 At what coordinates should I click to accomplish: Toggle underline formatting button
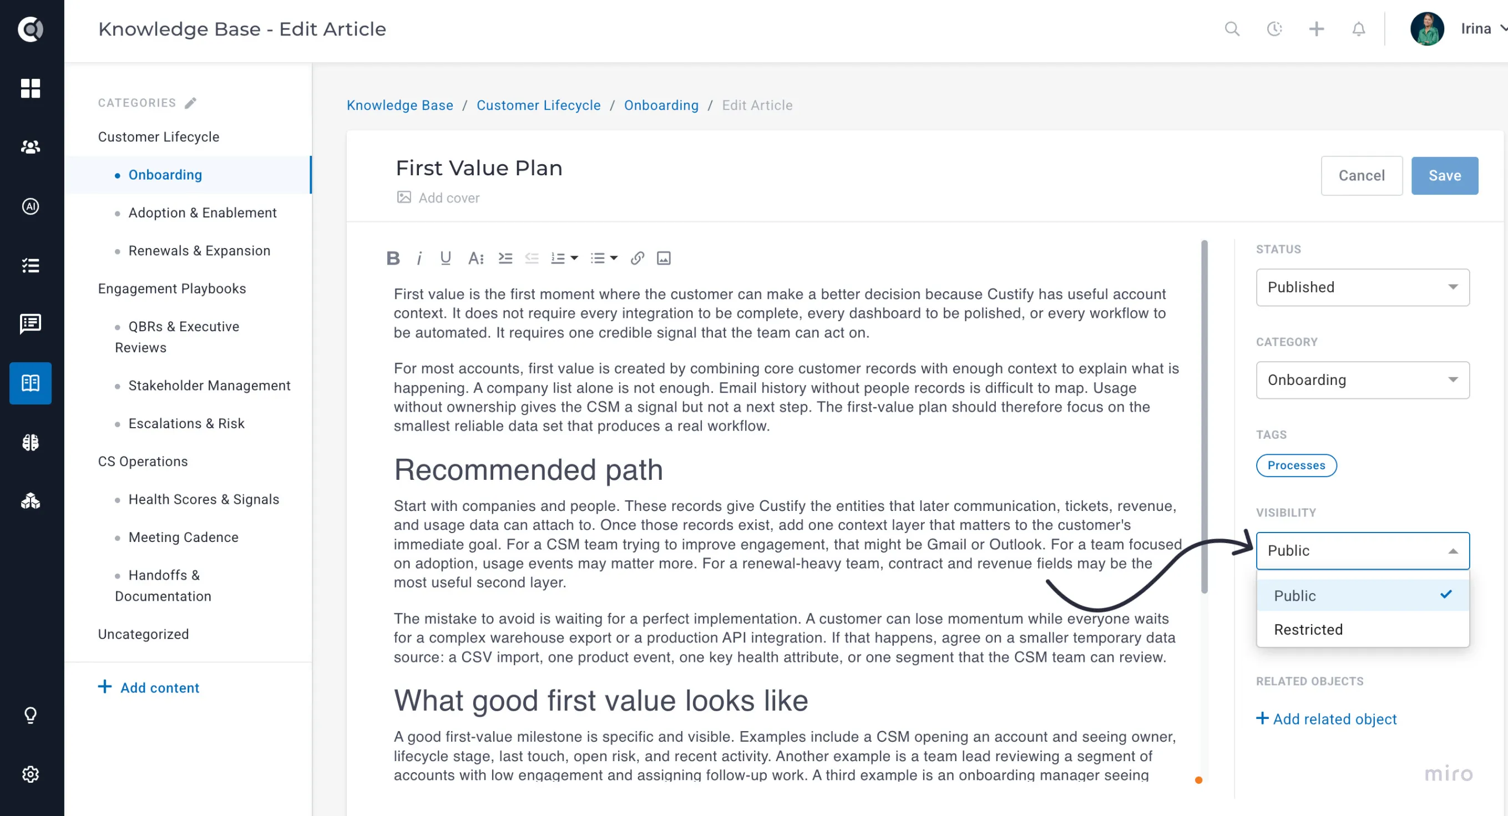[446, 258]
